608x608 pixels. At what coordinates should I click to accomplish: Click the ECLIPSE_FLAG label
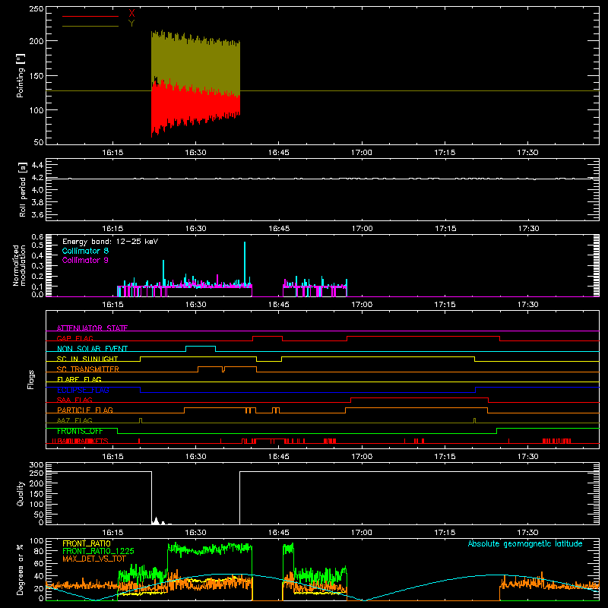tap(83, 390)
